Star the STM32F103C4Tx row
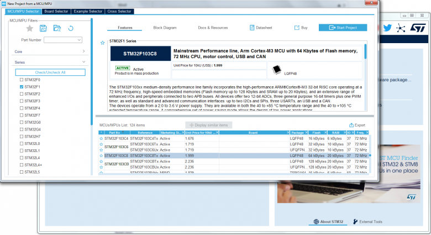The width and height of the screenshot is (431, 235). click(x=101, y=139)
